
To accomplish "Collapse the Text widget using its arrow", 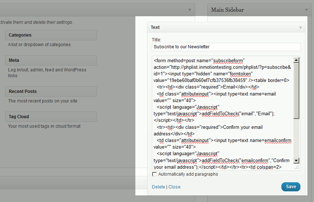I will [x=300, y=27].
